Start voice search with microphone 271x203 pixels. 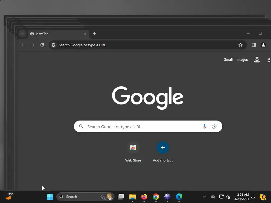(205, 127)
